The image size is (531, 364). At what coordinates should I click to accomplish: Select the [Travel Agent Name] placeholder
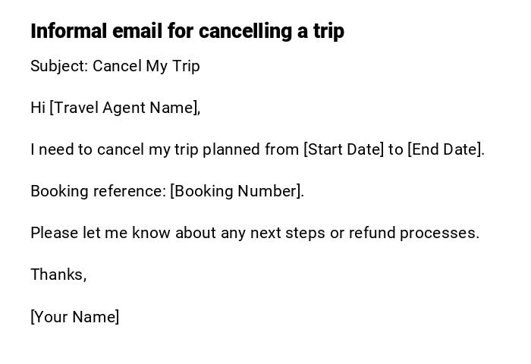(x=124, y=108)
